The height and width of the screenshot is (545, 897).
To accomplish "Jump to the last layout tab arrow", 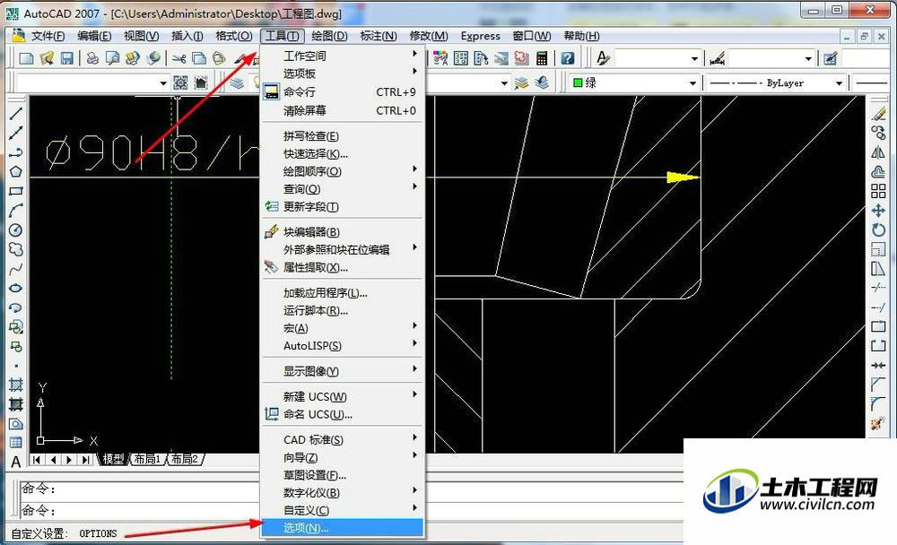I will [x=86, y=460].
